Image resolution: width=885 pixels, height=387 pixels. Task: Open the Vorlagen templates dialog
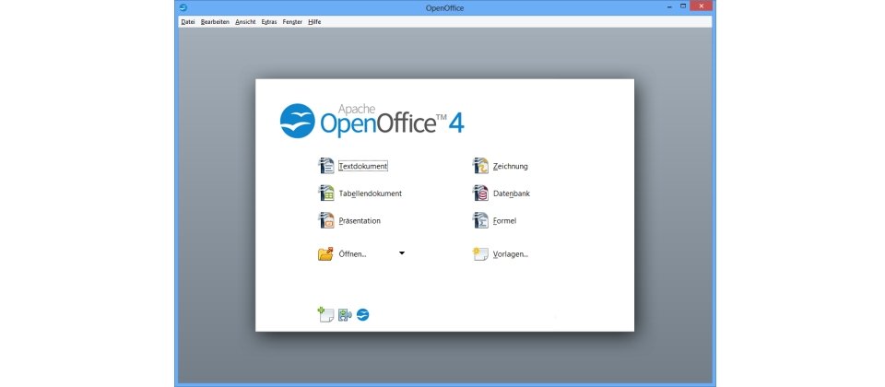(501, 254)
